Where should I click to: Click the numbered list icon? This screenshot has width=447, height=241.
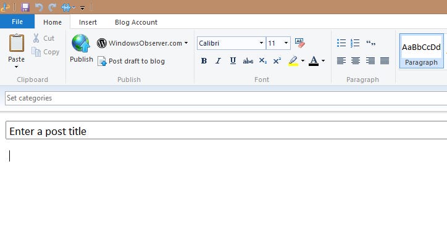click(x=355, y=43)
